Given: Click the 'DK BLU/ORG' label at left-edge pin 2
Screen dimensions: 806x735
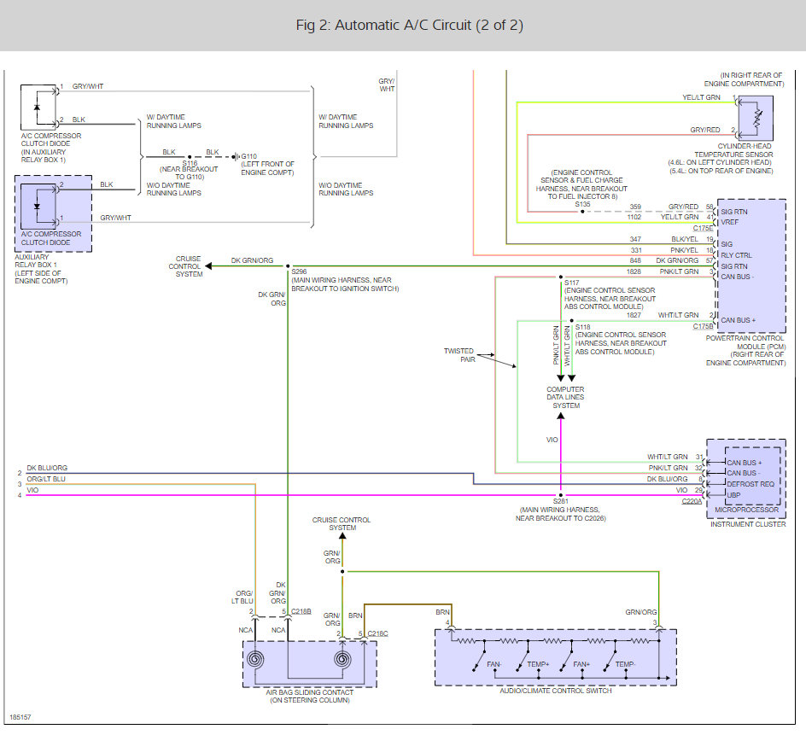Looking at the screenshot, I should point(47,468).
